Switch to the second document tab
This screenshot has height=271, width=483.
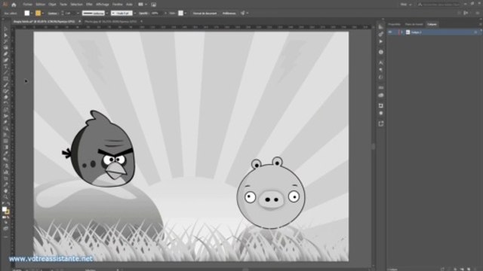110,22
